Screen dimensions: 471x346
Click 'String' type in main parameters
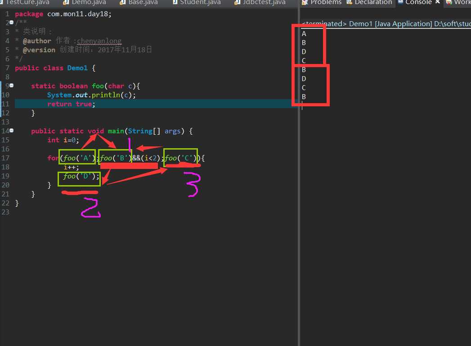(x=140, y=131)
